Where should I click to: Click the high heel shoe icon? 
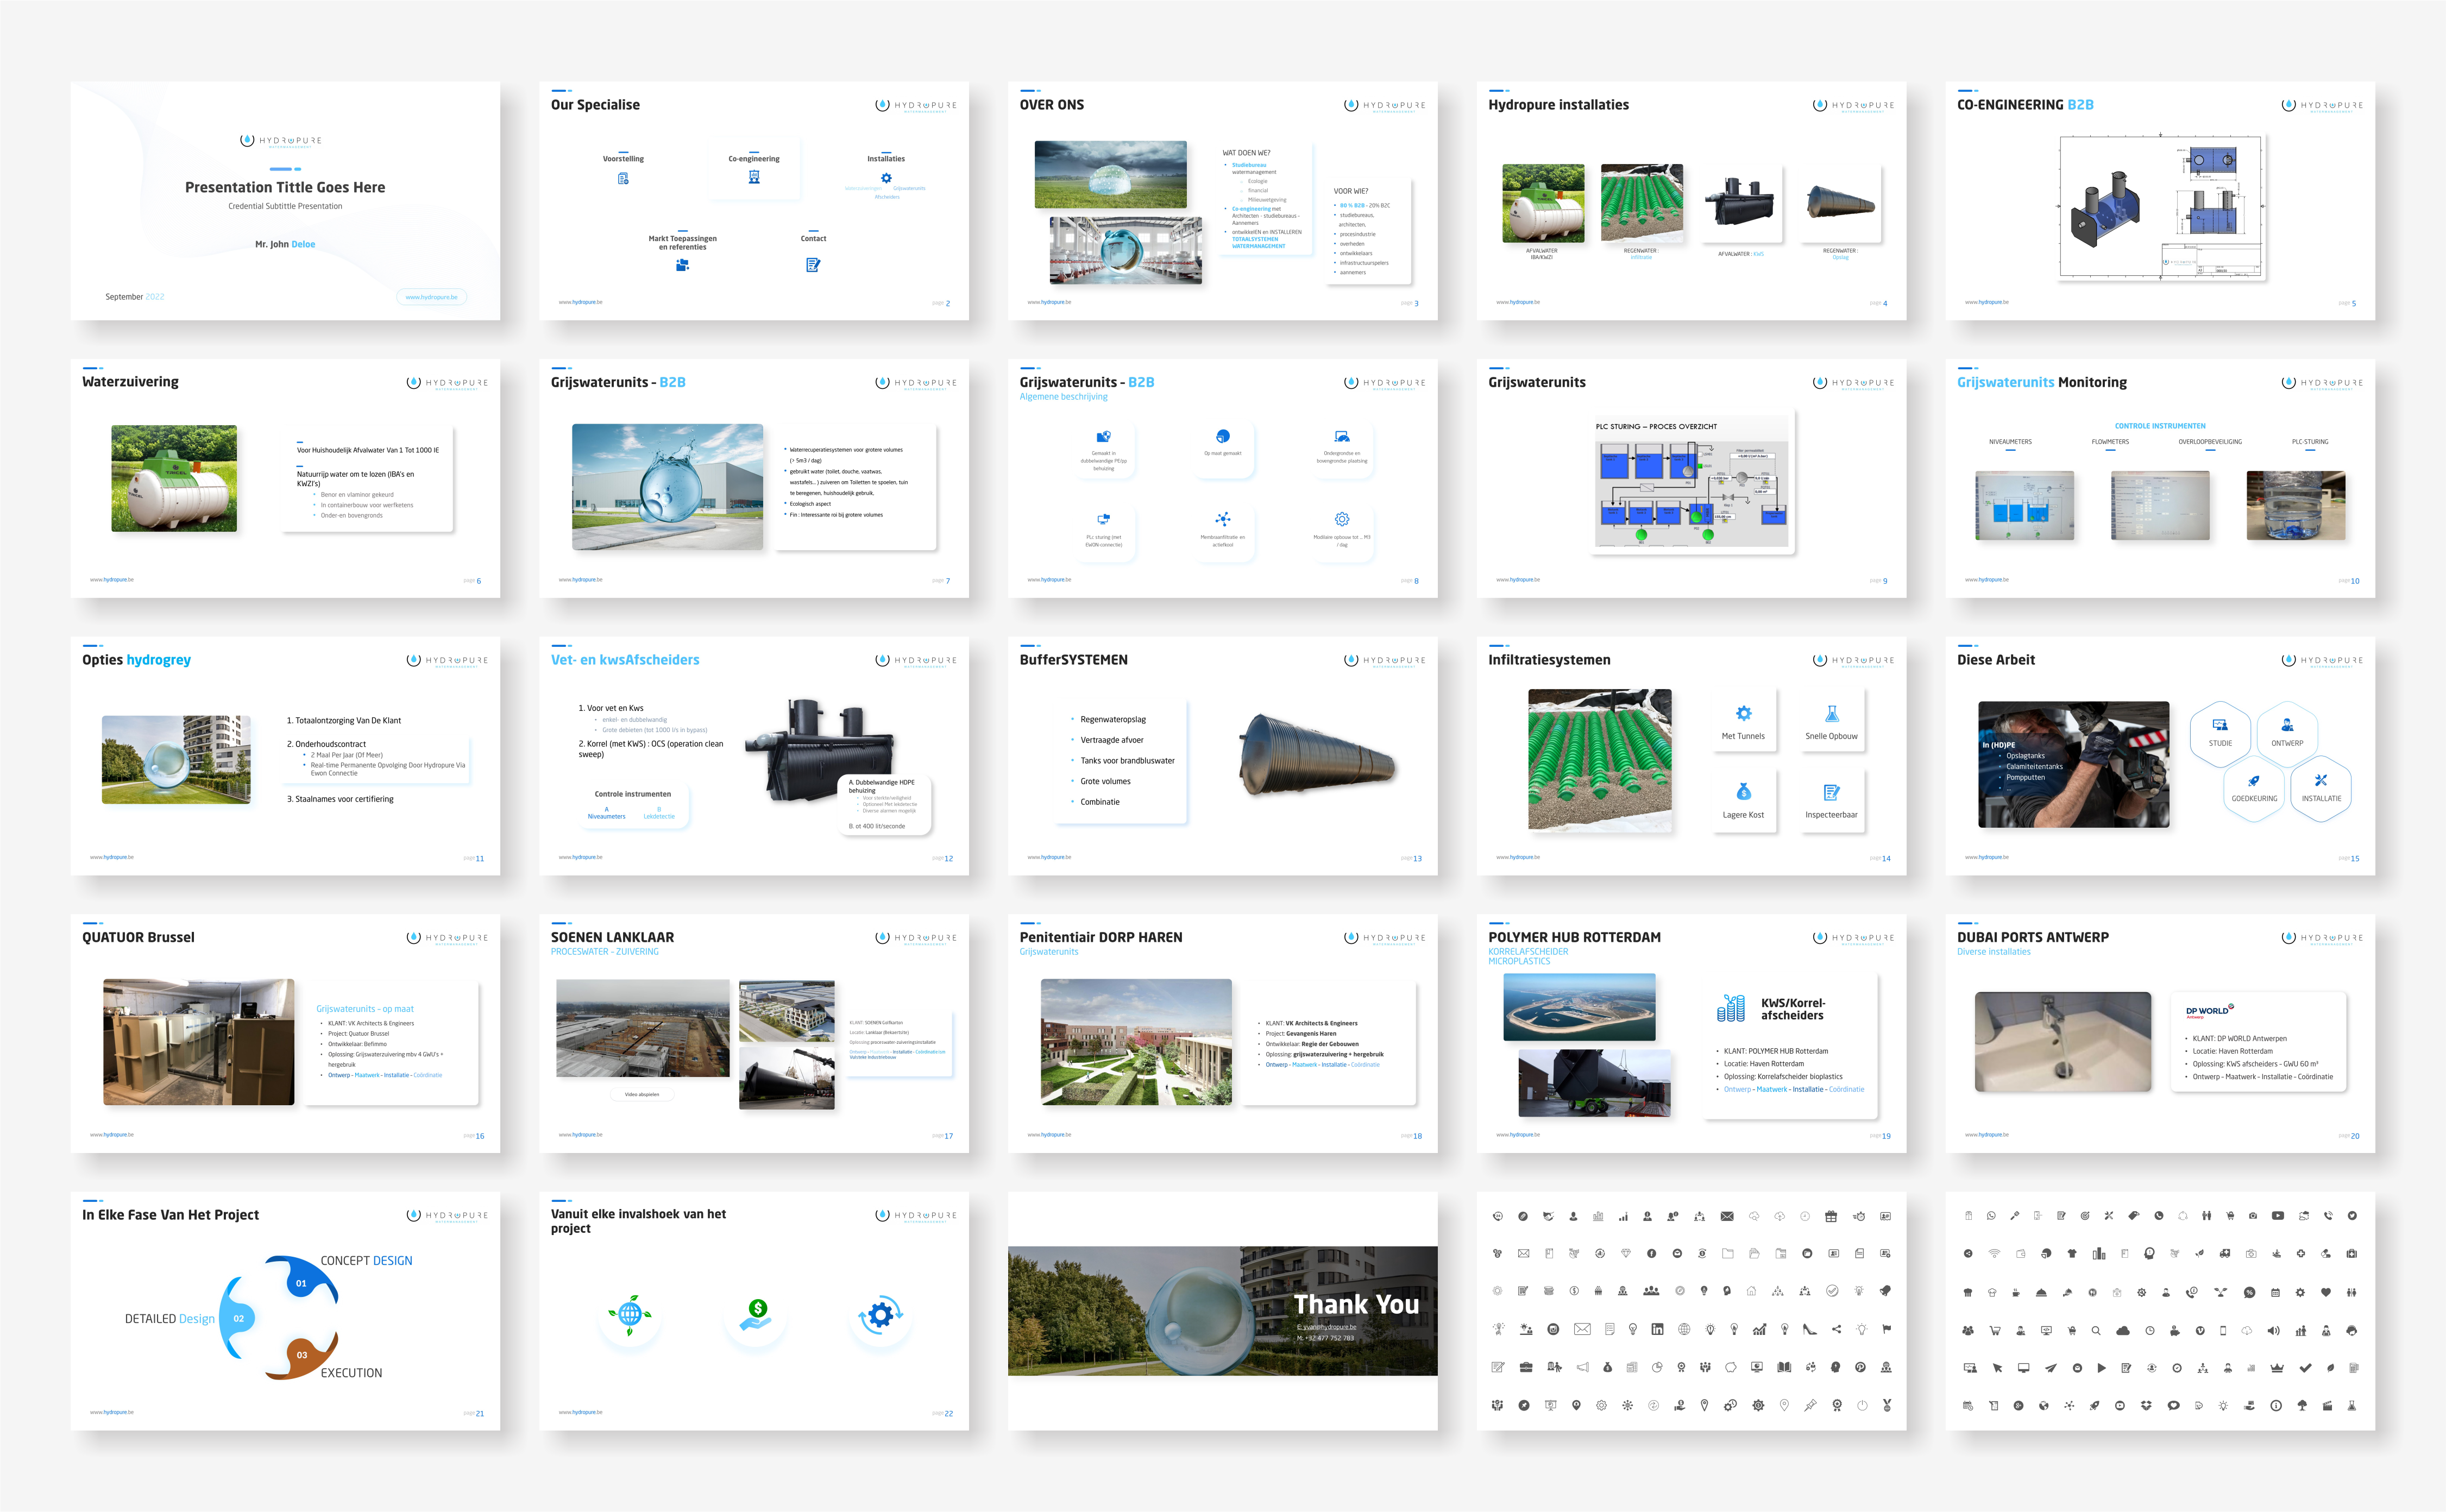1810,1329
